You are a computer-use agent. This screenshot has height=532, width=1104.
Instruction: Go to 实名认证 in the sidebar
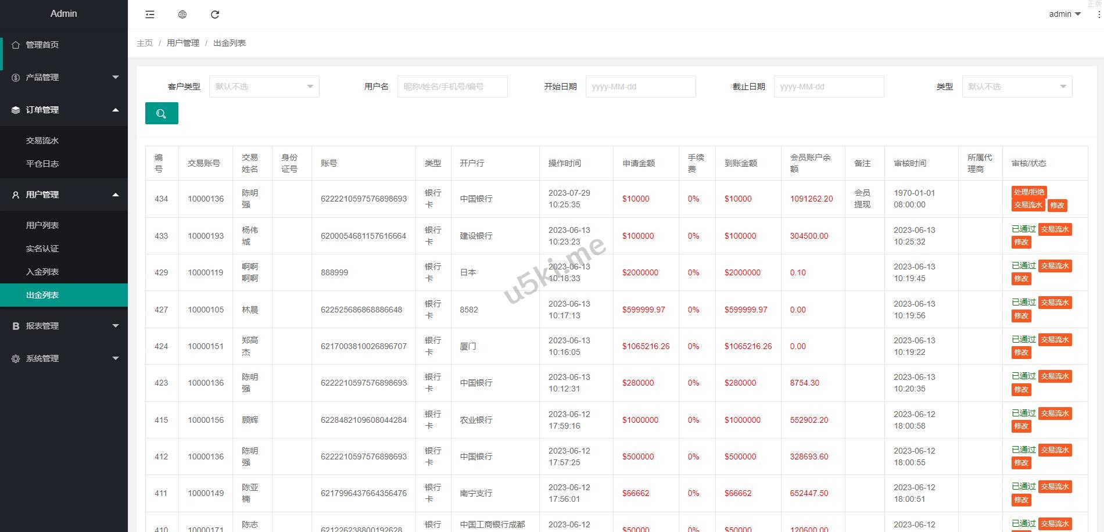pyautogui.click(x=42, y=249)
